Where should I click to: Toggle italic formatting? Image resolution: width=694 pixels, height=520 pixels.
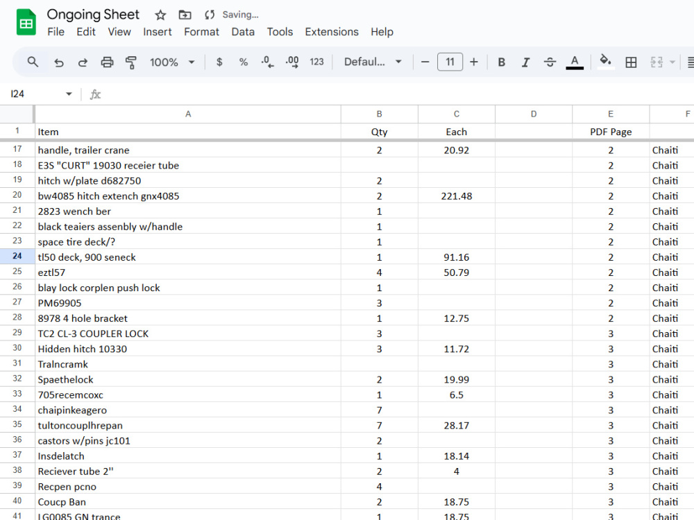coord(526,62)
